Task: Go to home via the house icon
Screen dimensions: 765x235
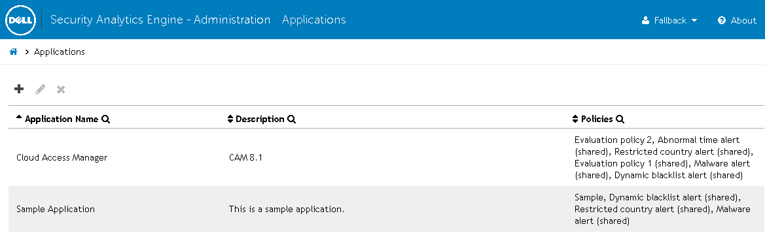Action: point(14,52)
